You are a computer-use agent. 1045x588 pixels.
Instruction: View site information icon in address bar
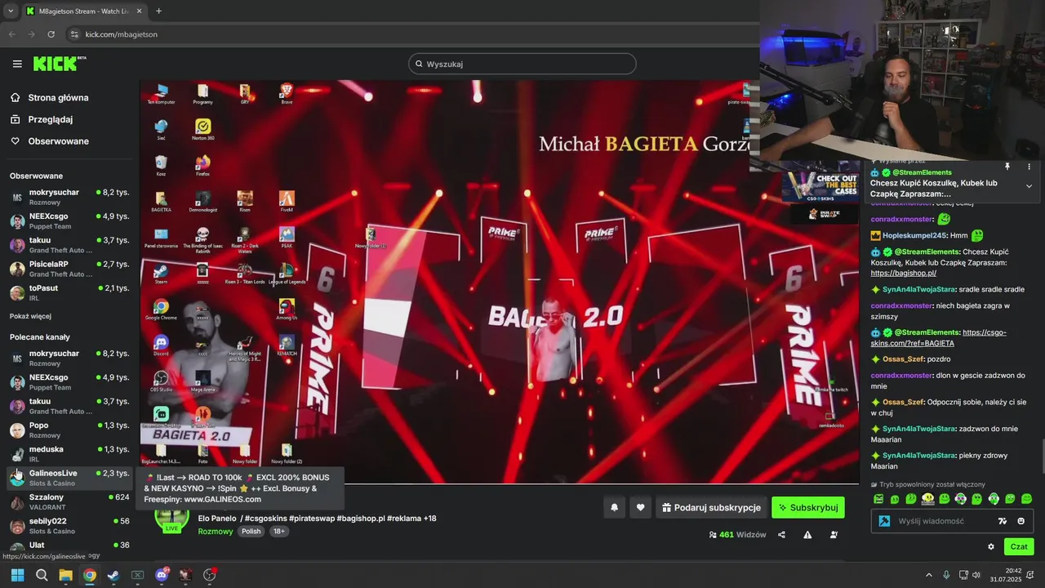coord(74,34)
